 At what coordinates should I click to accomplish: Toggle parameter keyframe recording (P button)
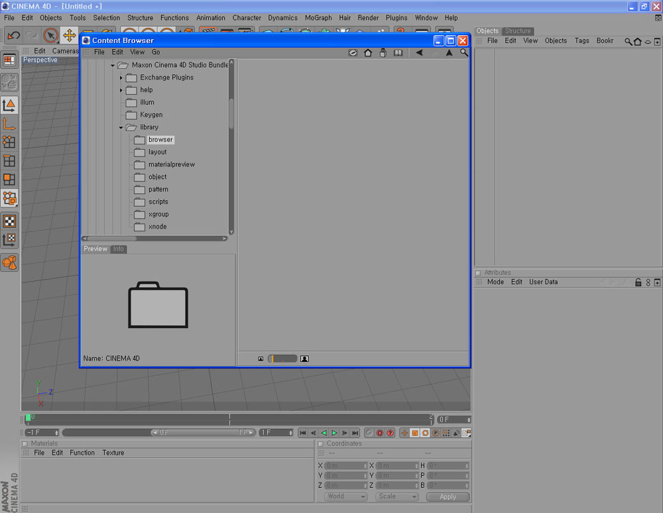point(436,433)
